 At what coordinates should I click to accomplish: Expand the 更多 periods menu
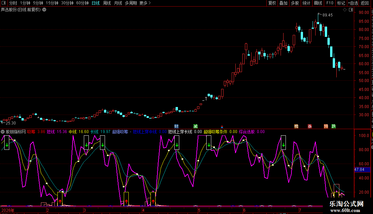tap(145, 3)
